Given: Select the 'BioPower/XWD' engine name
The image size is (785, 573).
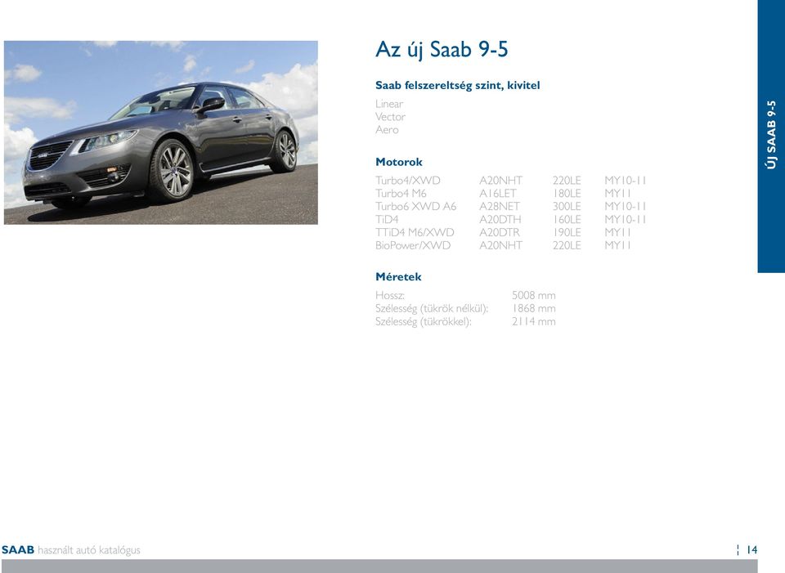Looking at the screenshot, I should pos(413,245).
